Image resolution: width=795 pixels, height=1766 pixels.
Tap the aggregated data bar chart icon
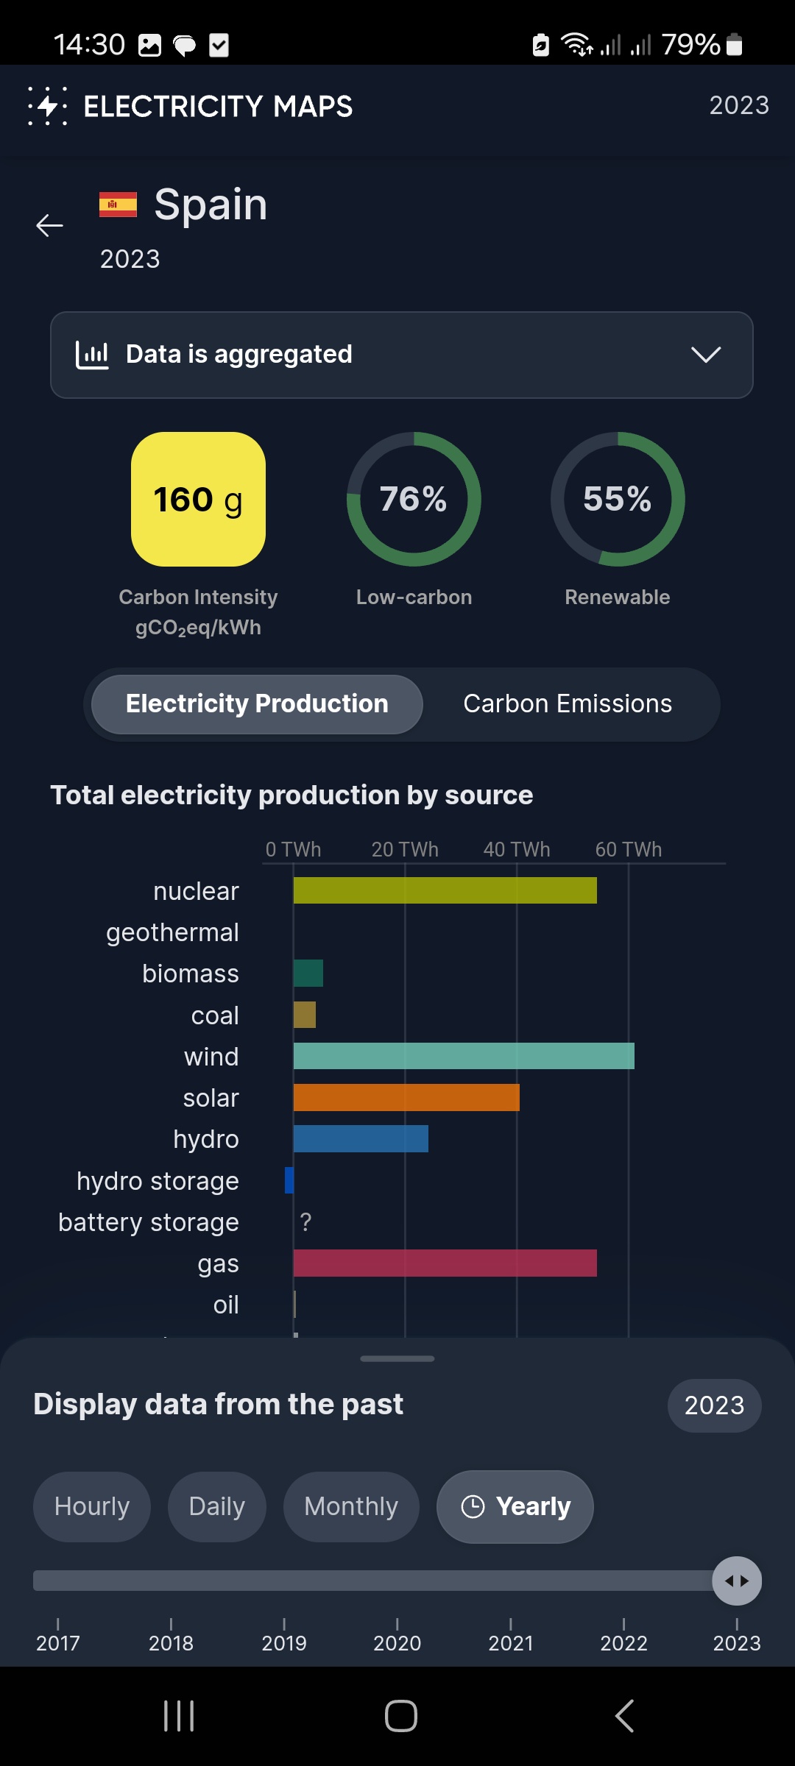click(x=92, y=355)
